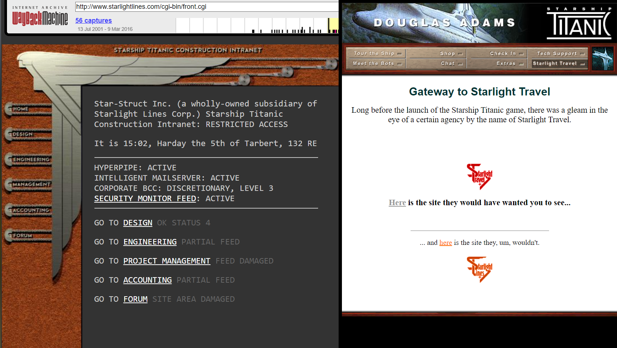Screen dimensions: 617x348
Task: Click the Wayback capture timeline graph
Action: pos(257,25)
